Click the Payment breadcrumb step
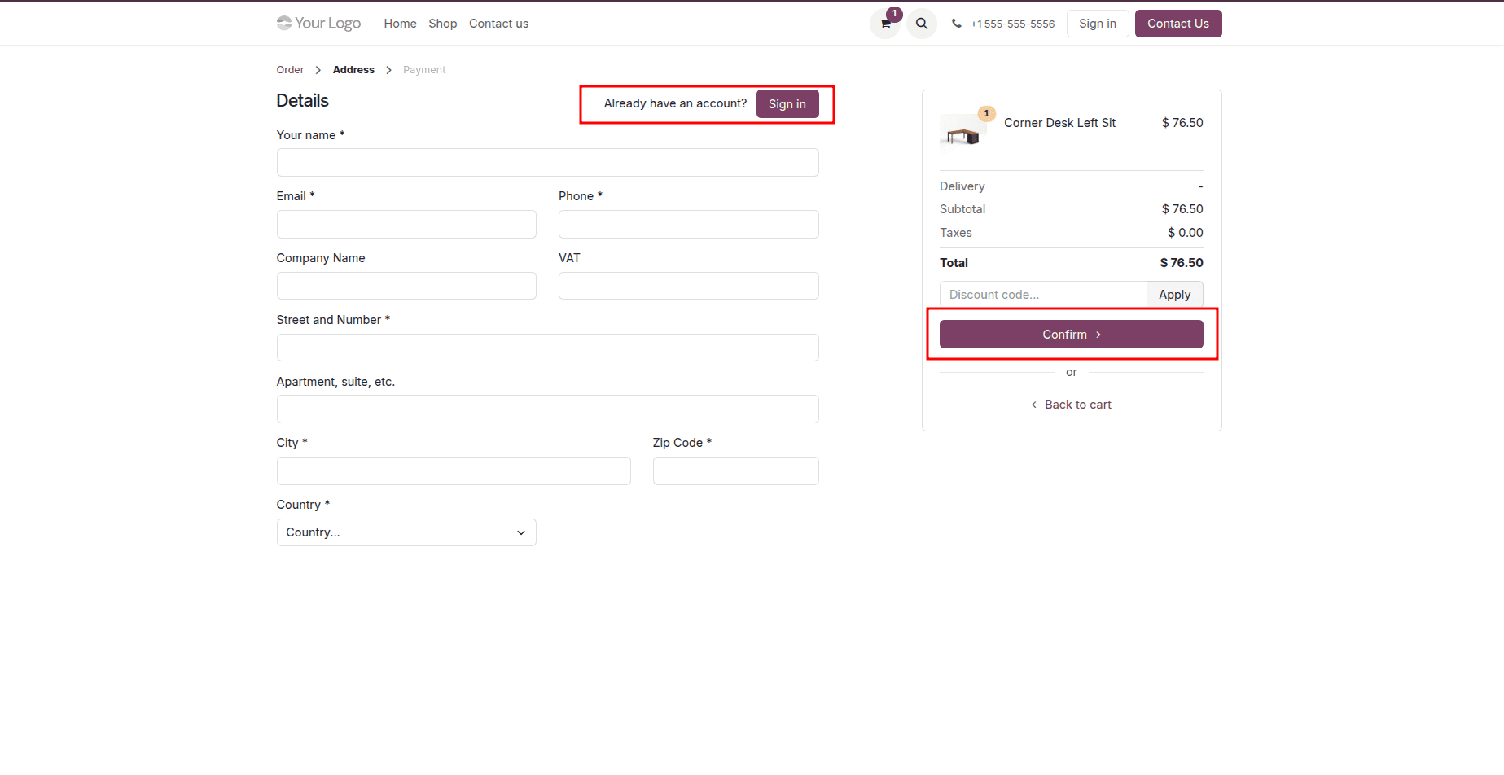The image size is (1504, 775). [424, 70]
